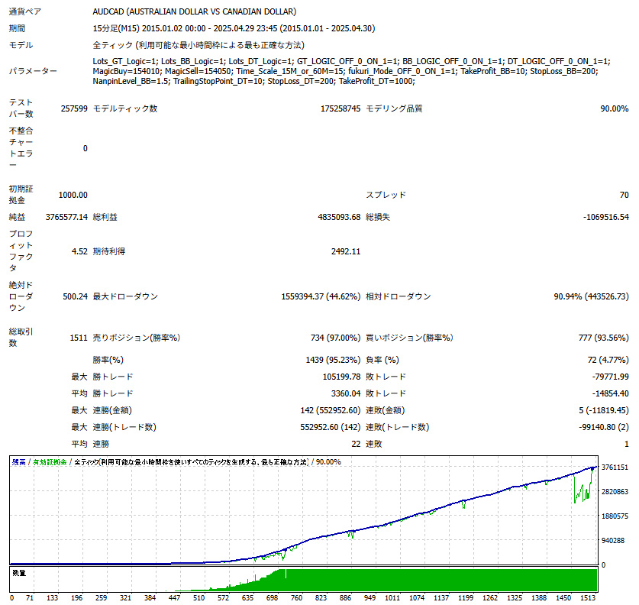This screenshot has height=605, width=639.
Task: Click max consecutive wins 142 (552952.60)
Action: [331, 410]
